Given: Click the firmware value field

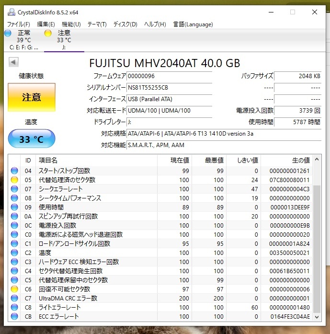Looking at the screenshot, I should tap(169, 76).
